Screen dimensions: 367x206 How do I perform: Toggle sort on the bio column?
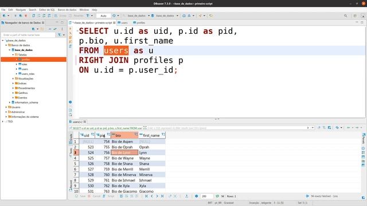[x=136, y=134]
